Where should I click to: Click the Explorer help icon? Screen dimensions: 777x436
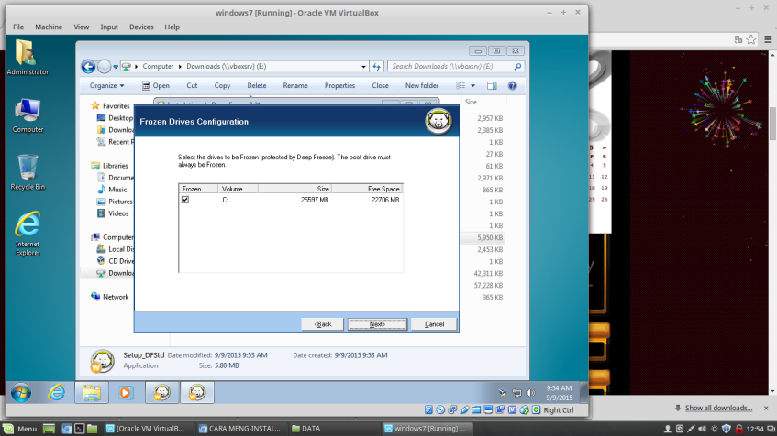click(x=513, y=85)
